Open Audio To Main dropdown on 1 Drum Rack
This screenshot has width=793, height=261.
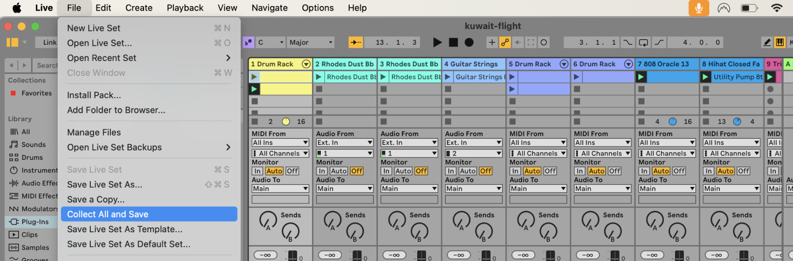280,189
